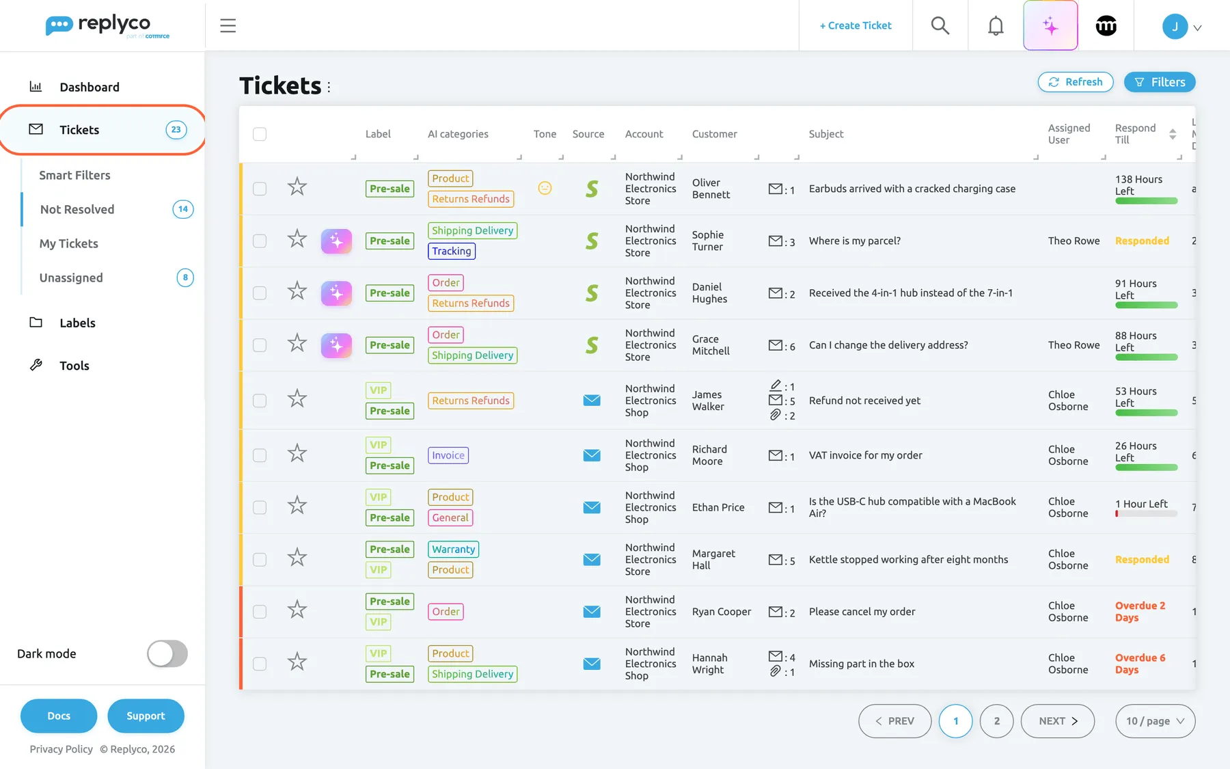Open the 10 / page dropdown

tap(1155, 721)
